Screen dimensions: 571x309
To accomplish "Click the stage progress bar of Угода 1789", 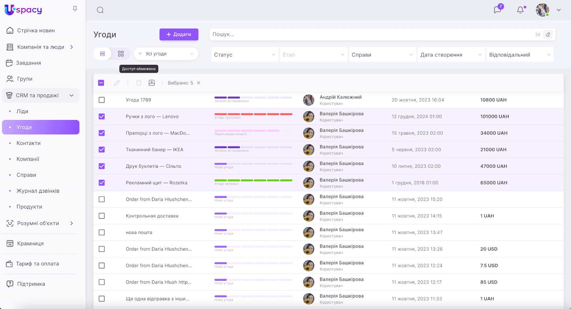I will click(253, 97).
